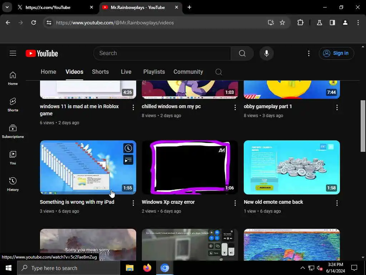This screenshot has height=275, width=366.
Task: Show hidden system tray icons
Action: [302, 268]
